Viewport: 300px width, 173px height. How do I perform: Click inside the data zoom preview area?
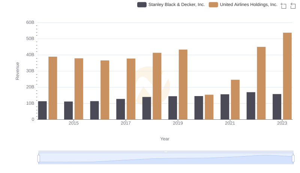[166, 159]
